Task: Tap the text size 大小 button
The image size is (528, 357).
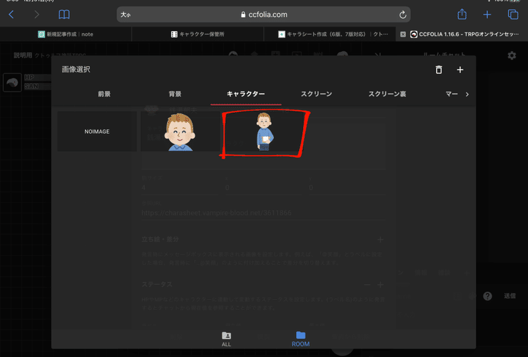Action: pos(125,15)
